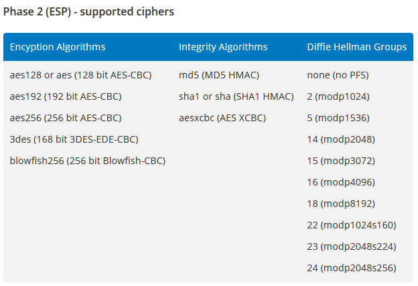The height and width of the screenshot is (286, 418).
Task: Select the 5 (modp1536) group
Action: click(x=338, y=118)
